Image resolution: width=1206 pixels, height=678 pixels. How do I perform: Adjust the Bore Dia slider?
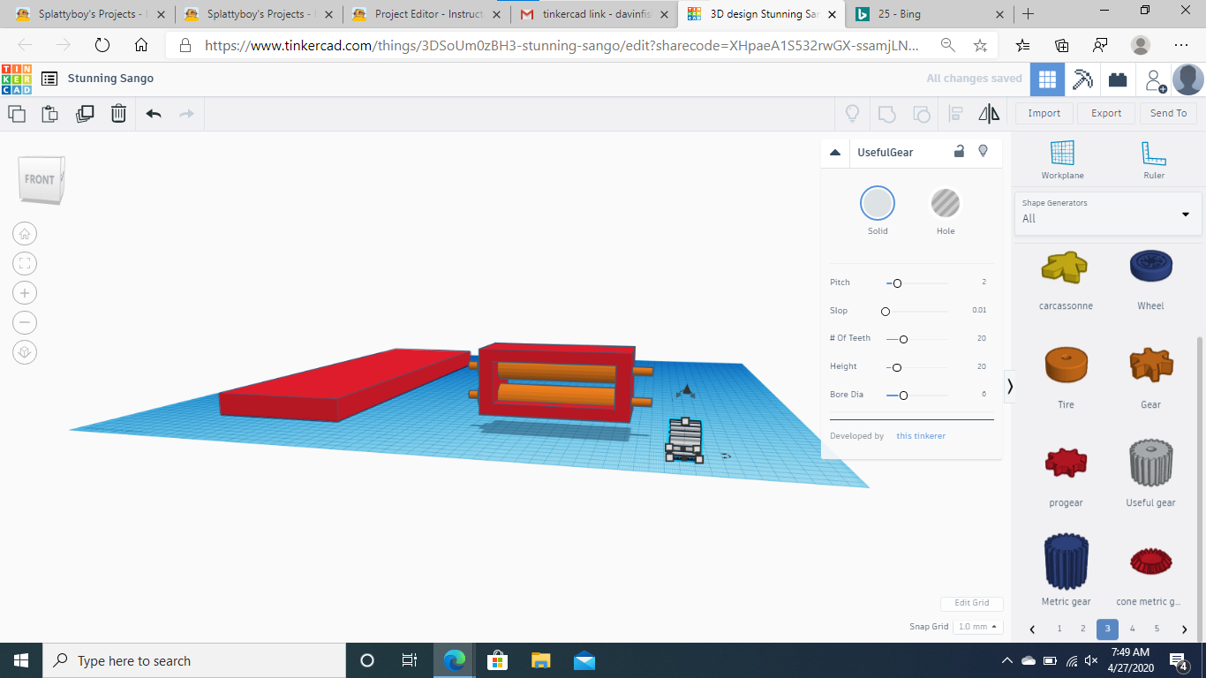point(903,395)
